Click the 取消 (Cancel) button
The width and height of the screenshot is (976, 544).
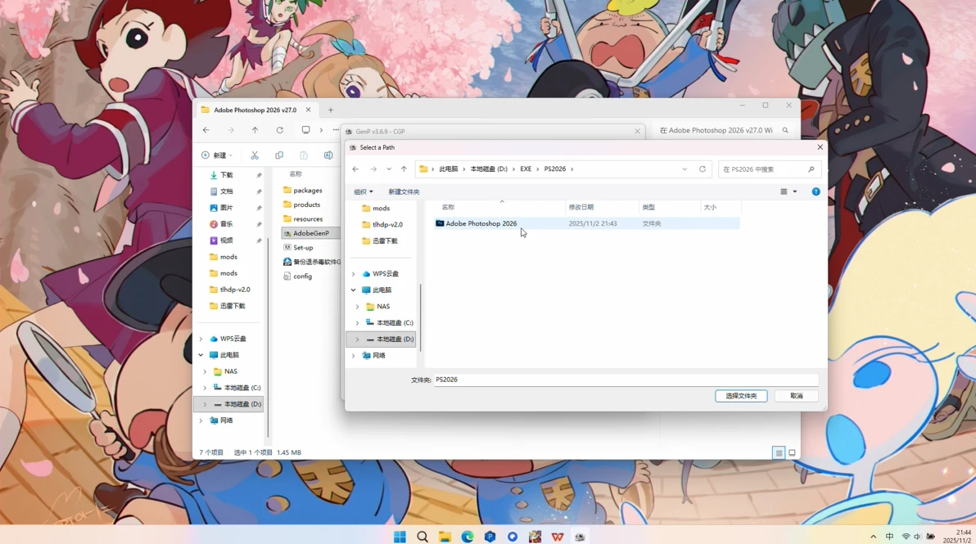coord(795,395)
